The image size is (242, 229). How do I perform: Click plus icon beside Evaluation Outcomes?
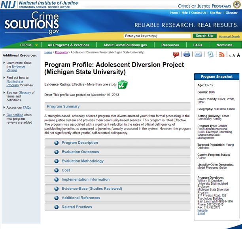[x=56, y=152]
